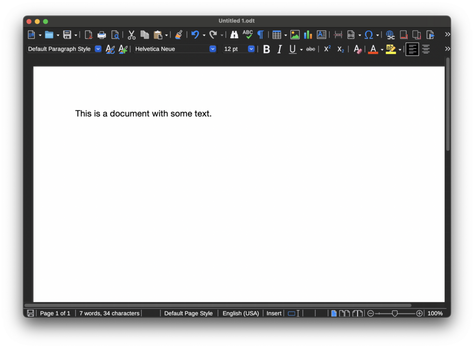Open the font size dropdown

[x=251, y=49]
